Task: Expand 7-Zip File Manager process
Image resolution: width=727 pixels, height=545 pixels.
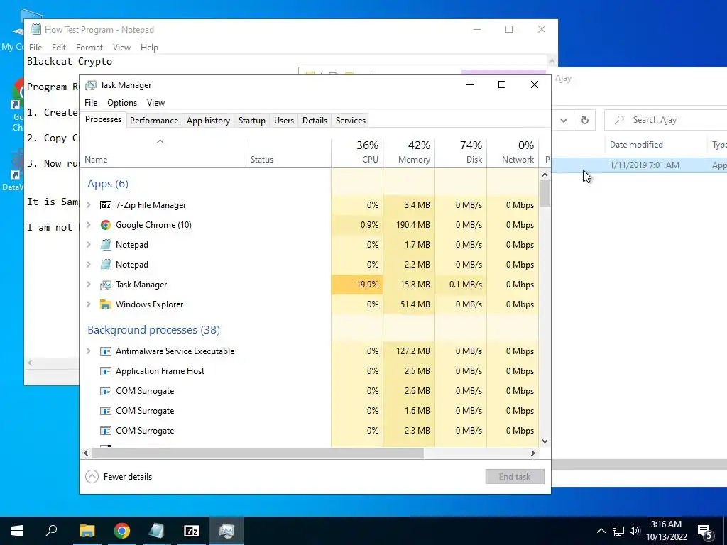Action: 89,205
